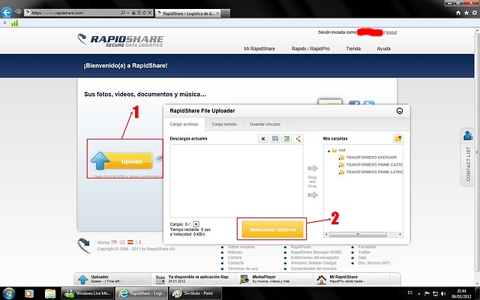Click the browser back arrow button
This screenshot has width=480, height=300.
[x=7, y=13]
